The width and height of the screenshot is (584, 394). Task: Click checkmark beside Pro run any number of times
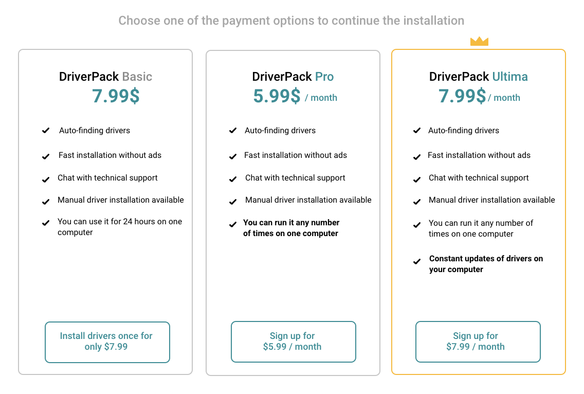[233, 225]
